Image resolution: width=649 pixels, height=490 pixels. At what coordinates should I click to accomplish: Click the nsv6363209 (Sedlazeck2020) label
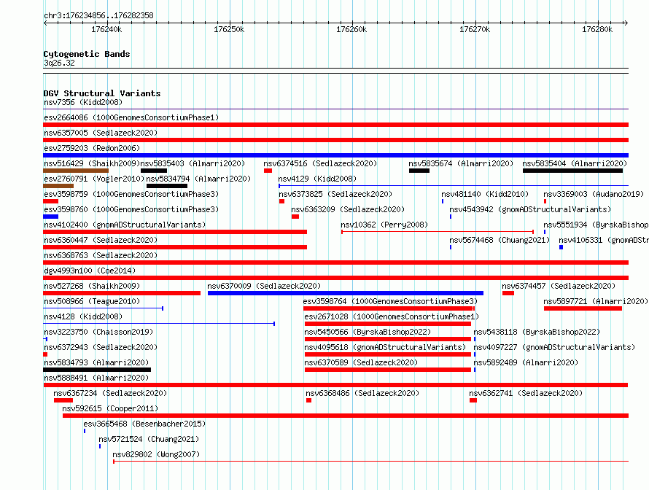(x=348, y=209)
